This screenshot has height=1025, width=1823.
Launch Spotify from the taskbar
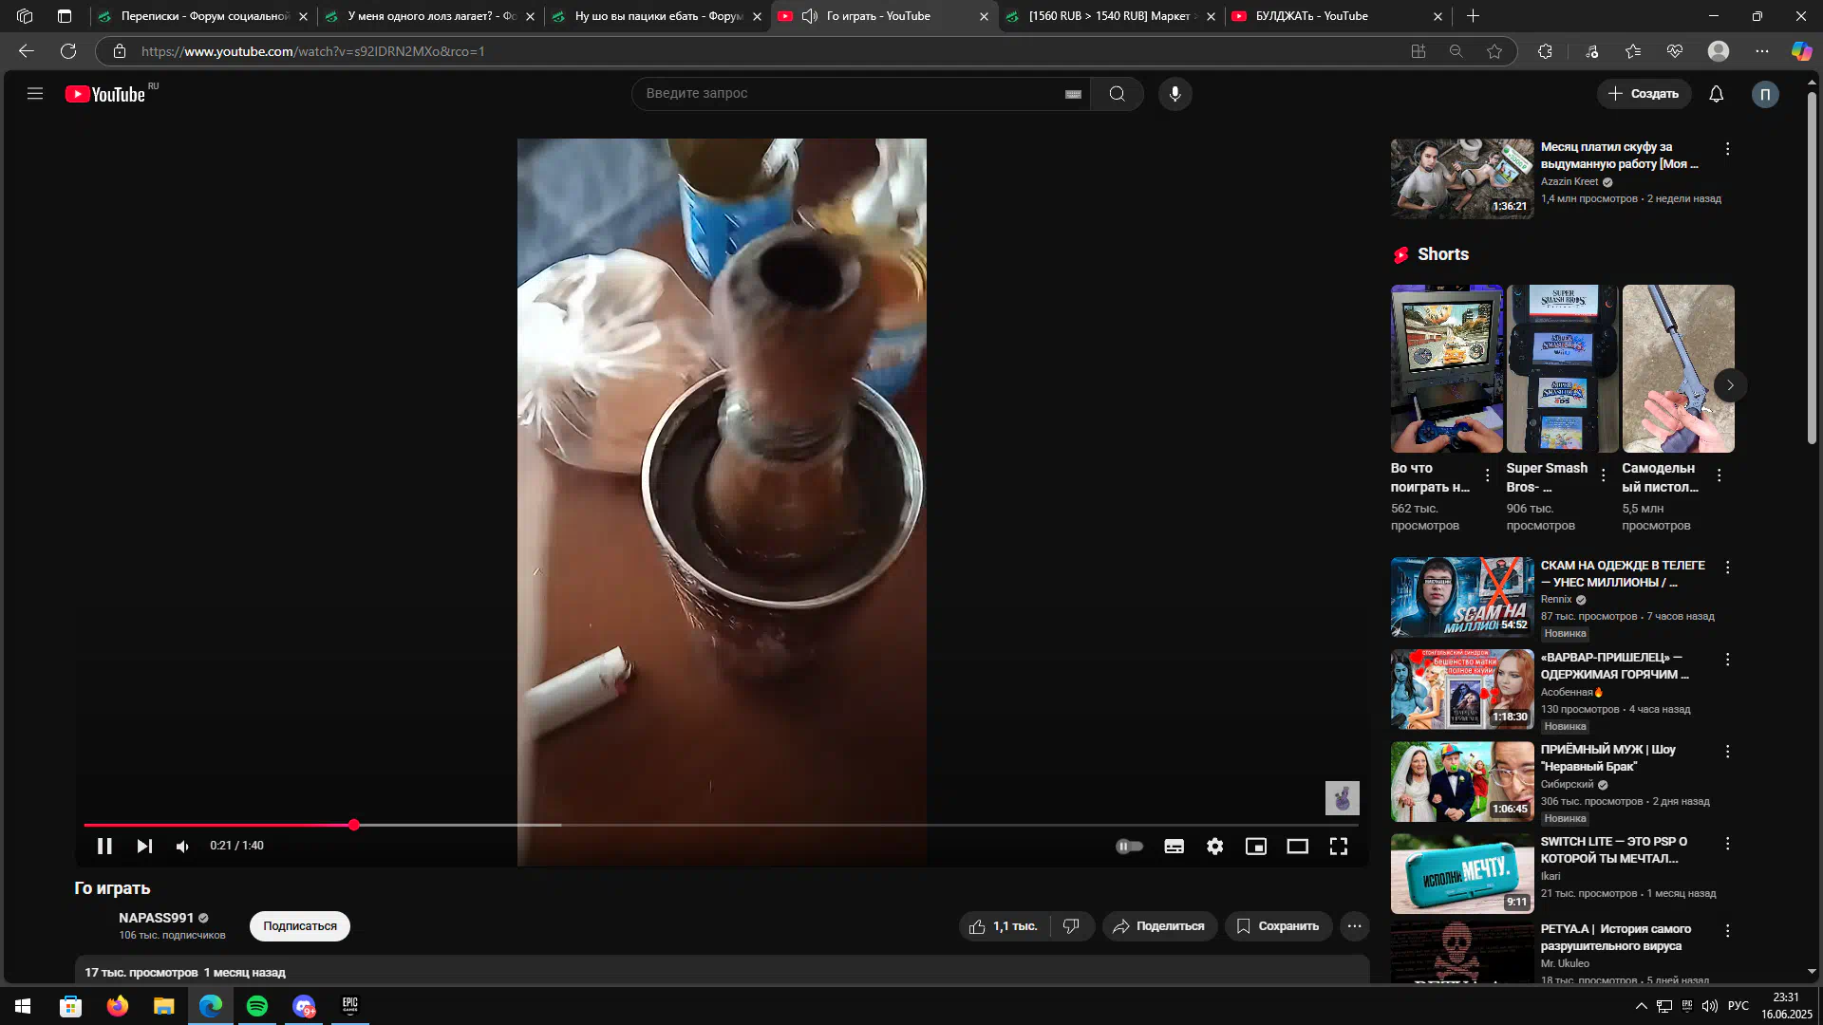coord(257,1006)
